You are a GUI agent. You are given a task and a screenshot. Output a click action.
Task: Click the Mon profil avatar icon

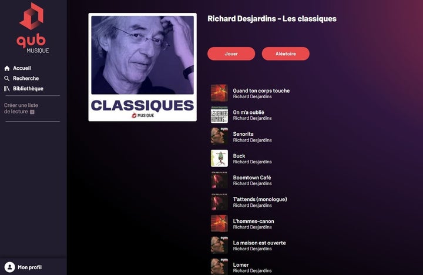click(10, 267)
